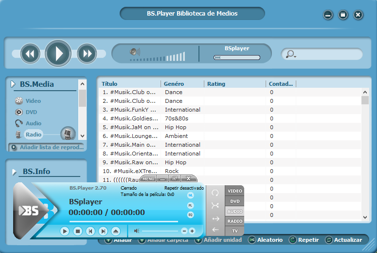
Task: Click the Actualizar button
Action: (x=344, y=240)
